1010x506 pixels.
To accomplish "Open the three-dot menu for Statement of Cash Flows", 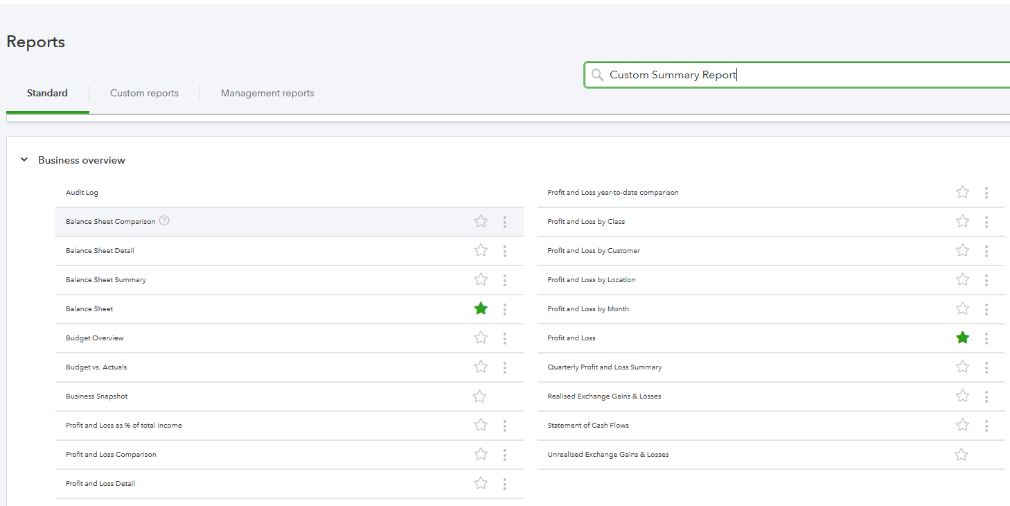I will click(986, 425).
